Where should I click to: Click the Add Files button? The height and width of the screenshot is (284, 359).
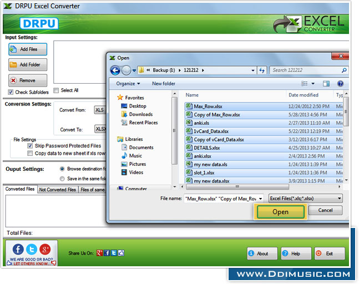28,49
